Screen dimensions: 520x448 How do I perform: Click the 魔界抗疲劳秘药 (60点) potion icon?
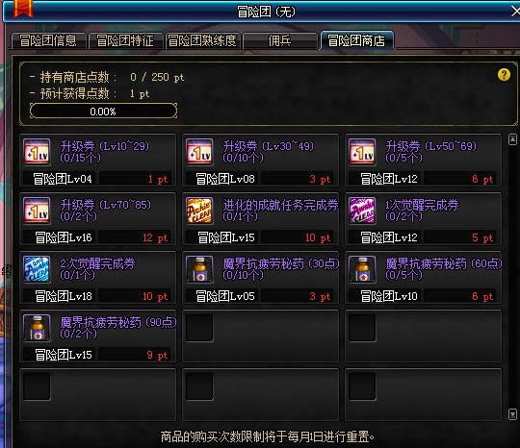(x=362, y=269)
